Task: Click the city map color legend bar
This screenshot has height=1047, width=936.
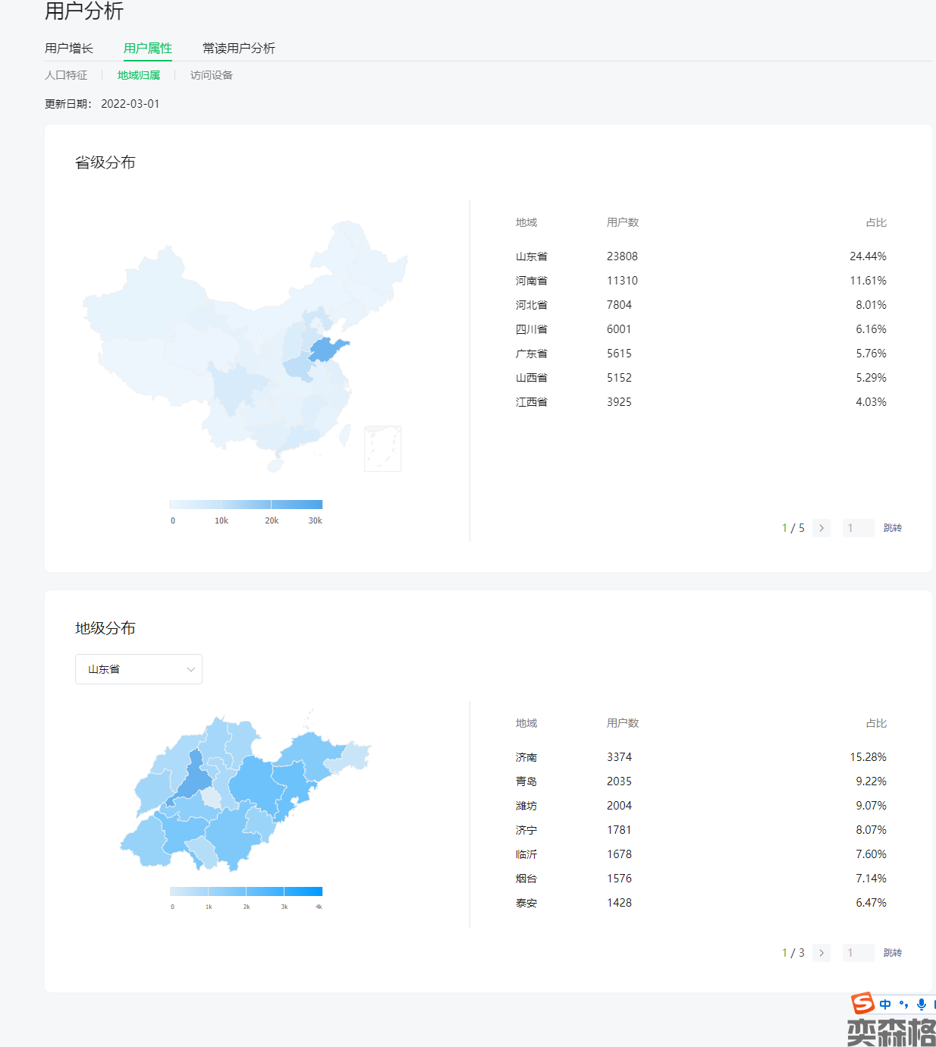Action: pyautogui.click(x=246, y=891)
